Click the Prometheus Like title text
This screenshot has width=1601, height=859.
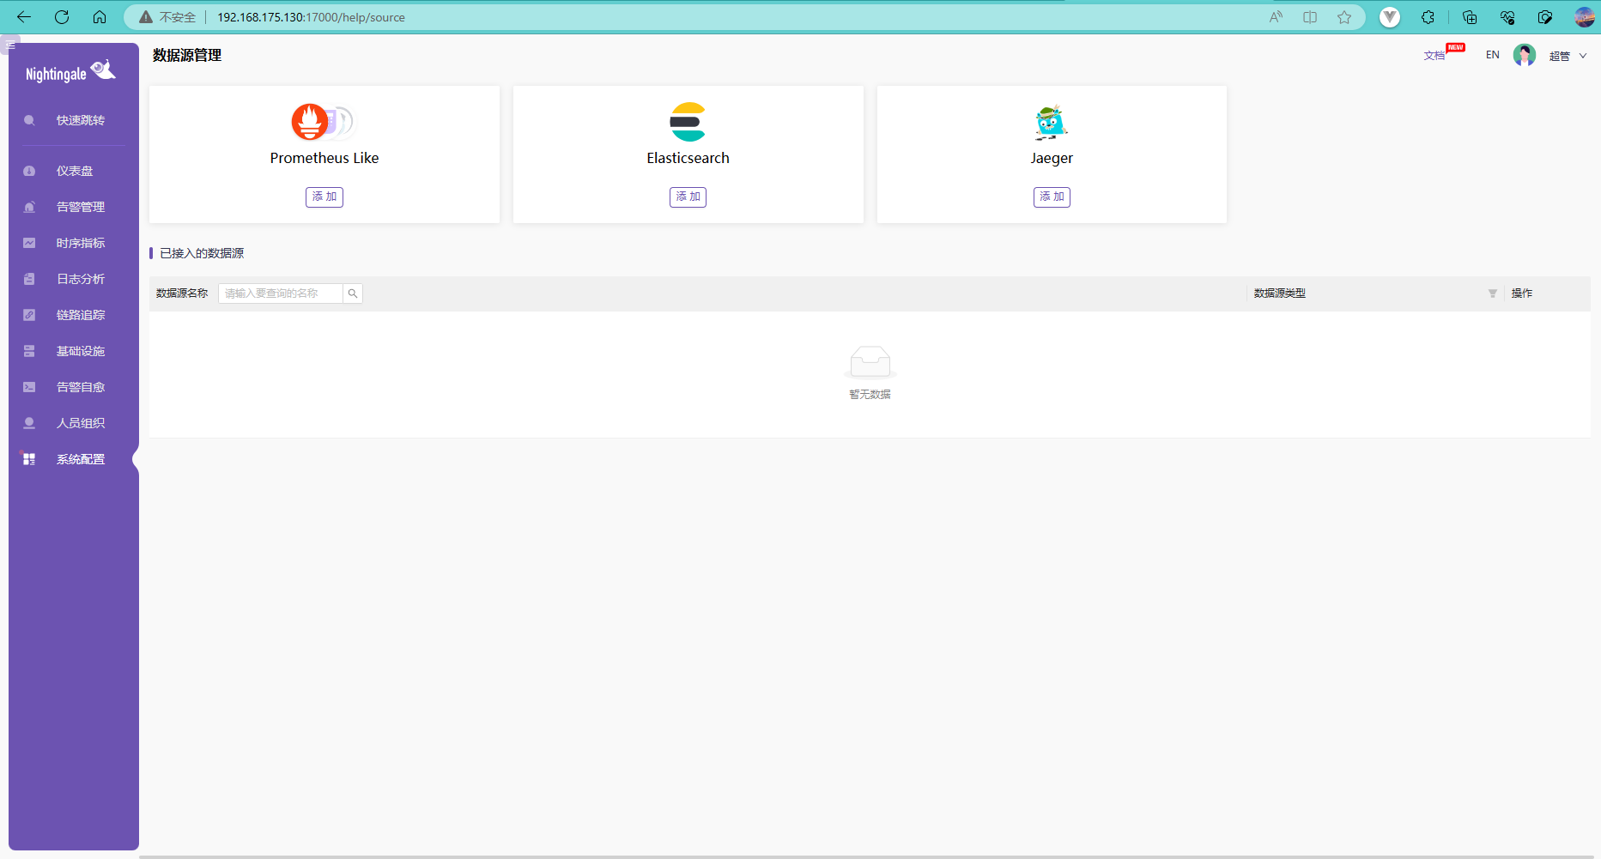tap(324, 158)
